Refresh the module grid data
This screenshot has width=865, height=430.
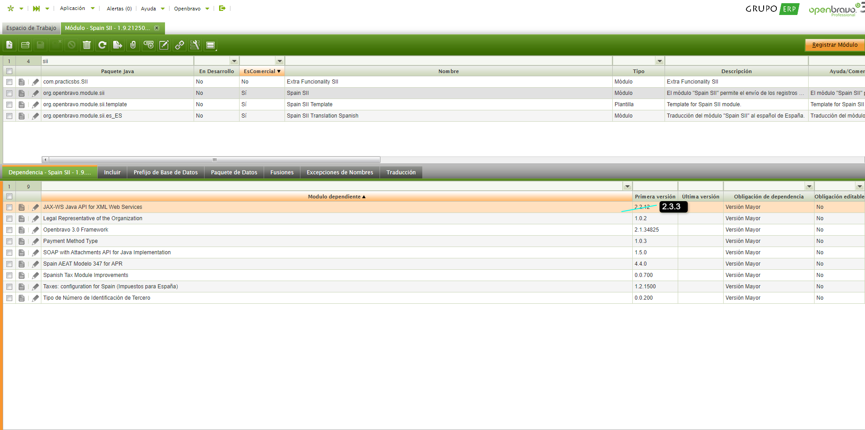102,45
